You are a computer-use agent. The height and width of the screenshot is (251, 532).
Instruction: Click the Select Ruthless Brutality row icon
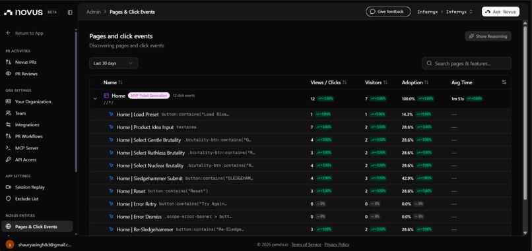coord(112,153)
